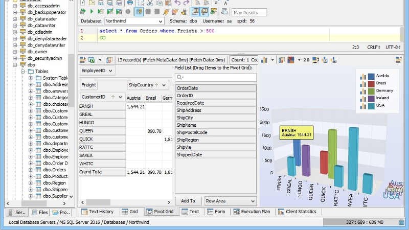Click the bar chart type icon above chart
The height and width of the screenshot is (230, 409).
264,60
